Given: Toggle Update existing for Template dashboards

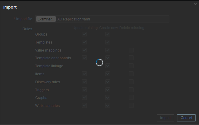Looking at the screenshot, I should pyautogui.click(x=84, y=58).
